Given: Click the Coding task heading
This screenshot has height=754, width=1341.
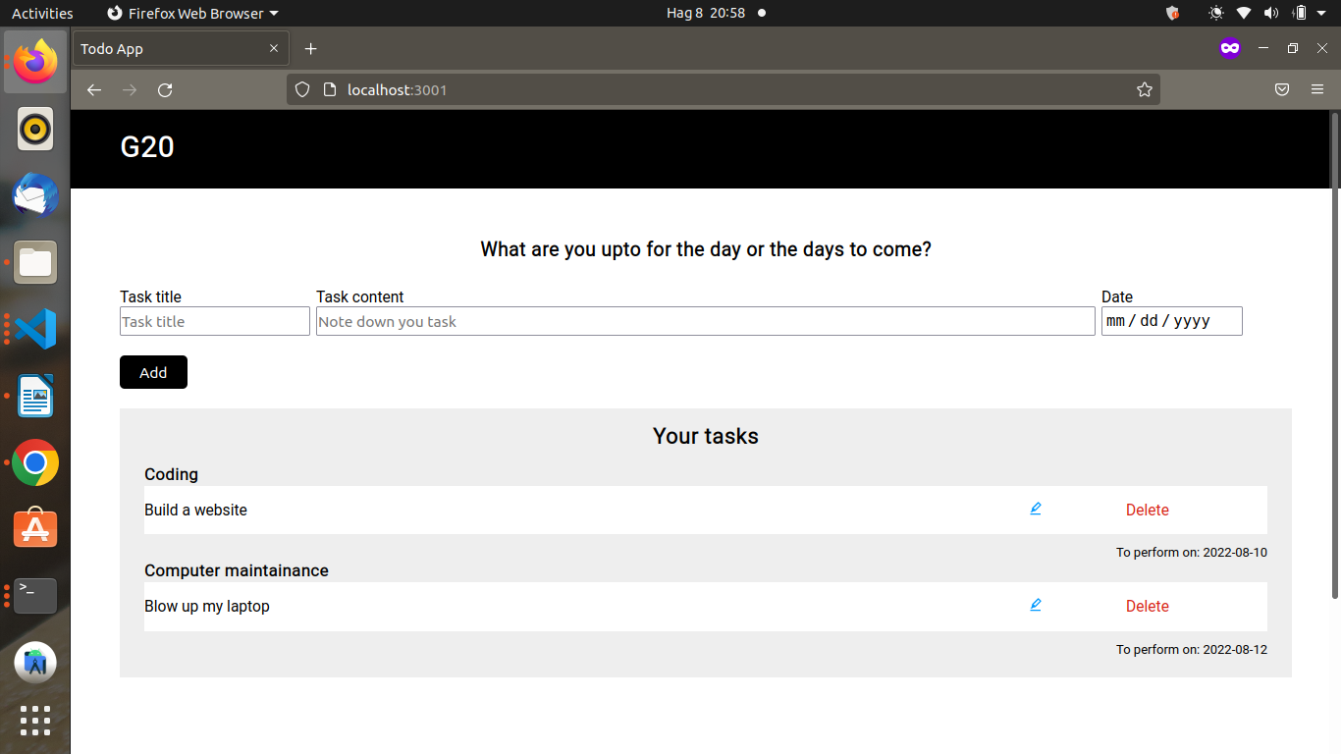Looking at the screenshot, I should [x=171, y=474].
